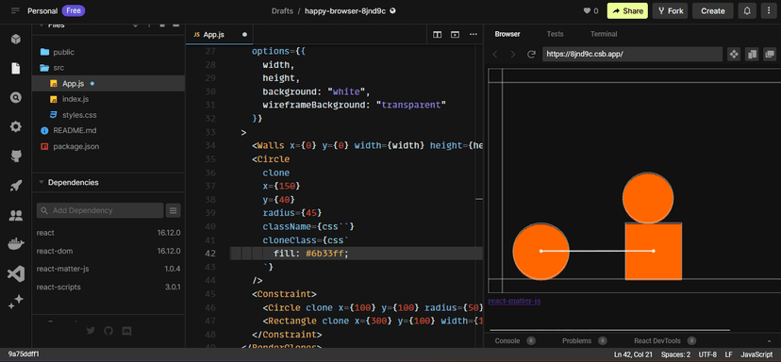Open notifications bell icon
781x362 pixels.
point(747,11)
